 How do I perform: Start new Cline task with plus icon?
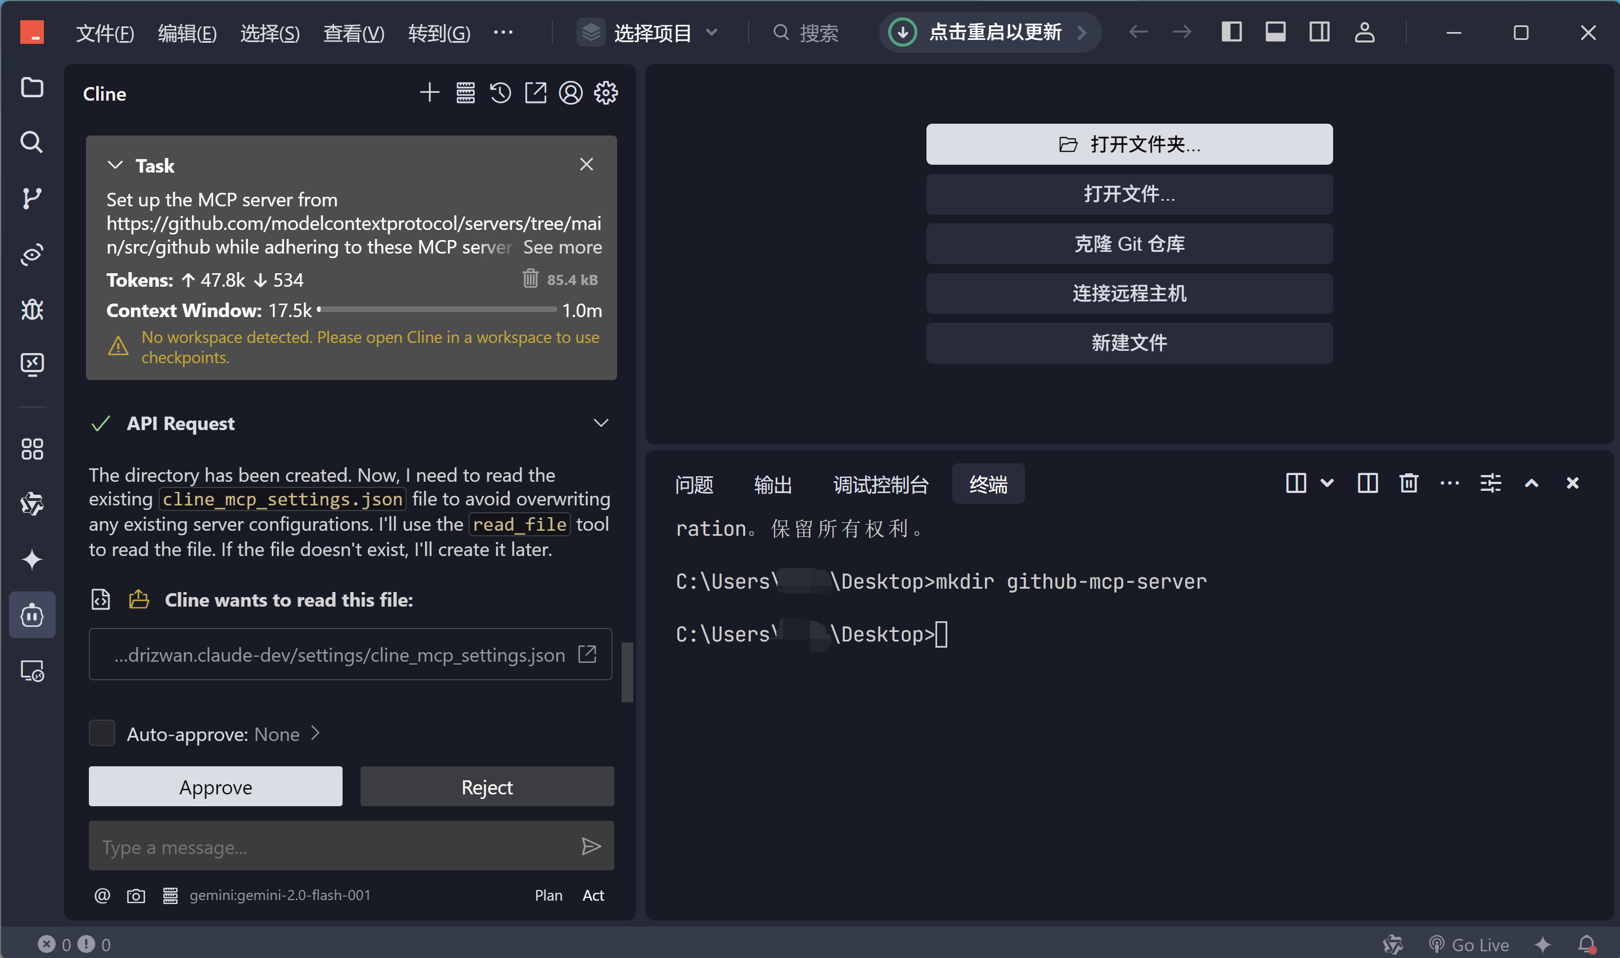point(429,93)
